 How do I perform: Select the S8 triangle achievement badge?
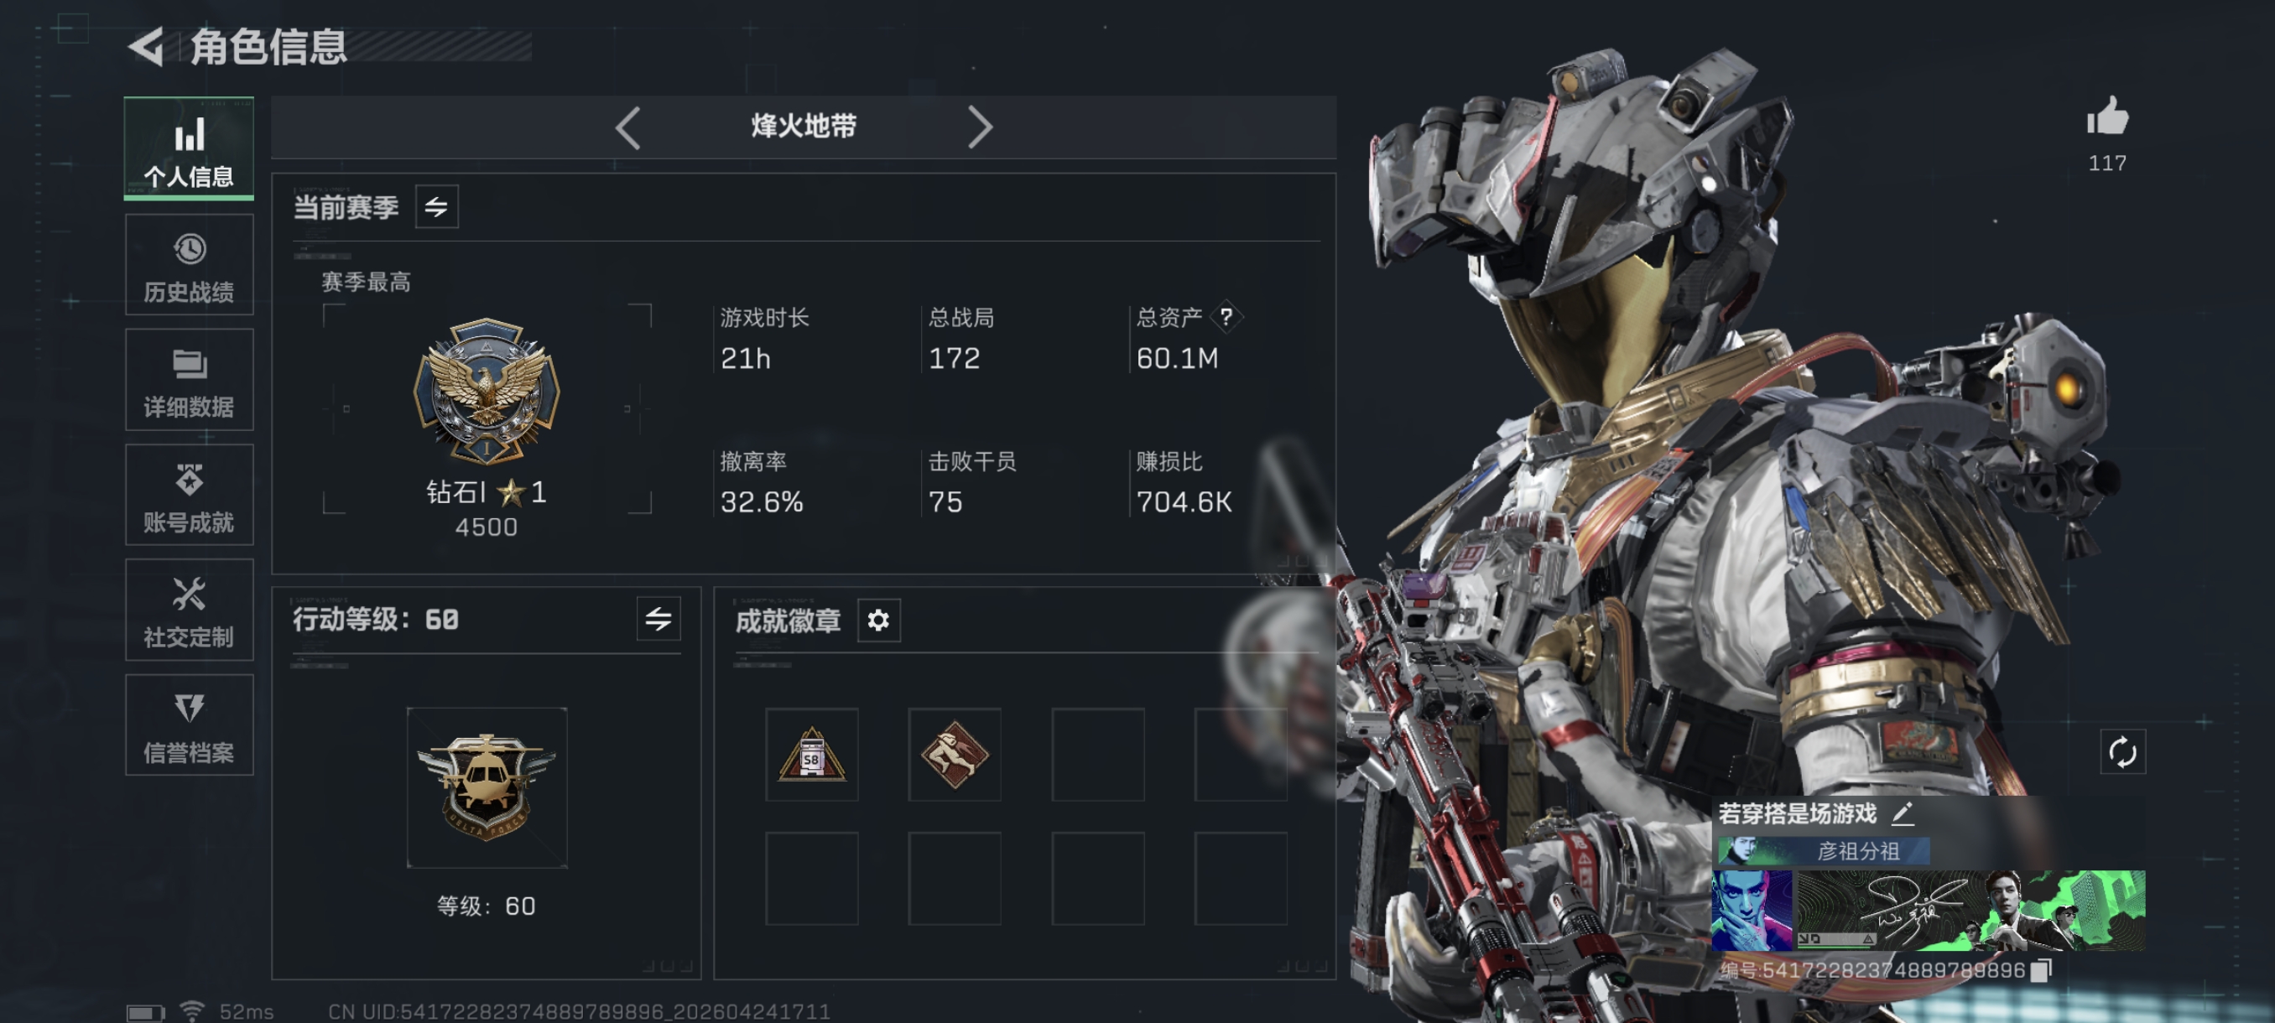coord(812,755)
